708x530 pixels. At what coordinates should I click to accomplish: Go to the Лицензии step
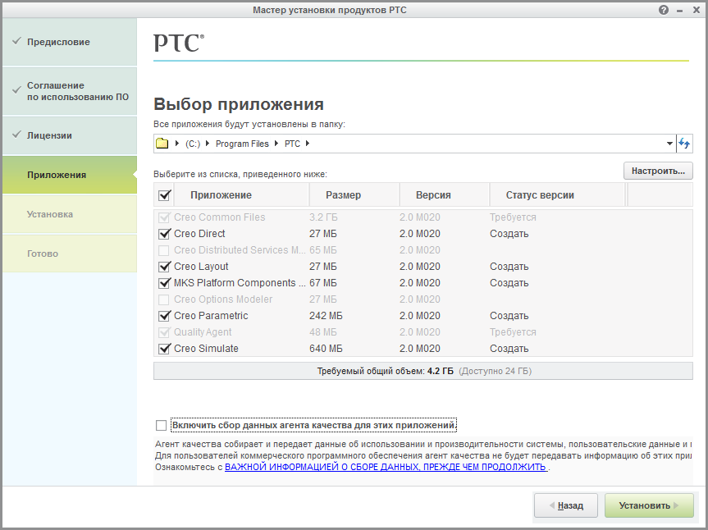click(70, 135)
